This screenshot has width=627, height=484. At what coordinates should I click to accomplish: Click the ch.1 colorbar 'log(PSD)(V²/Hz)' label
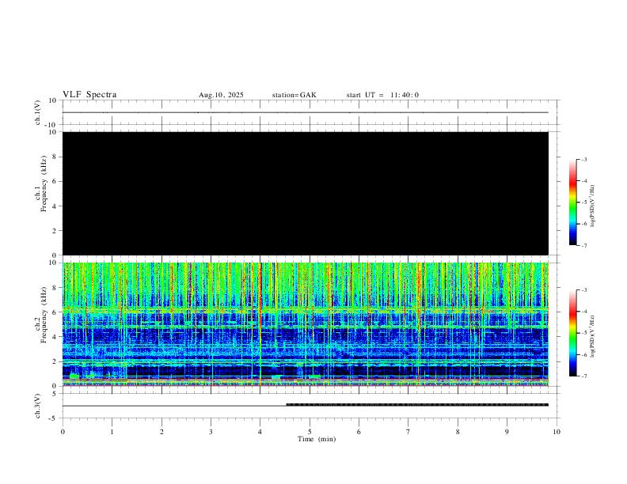point(593,206)
